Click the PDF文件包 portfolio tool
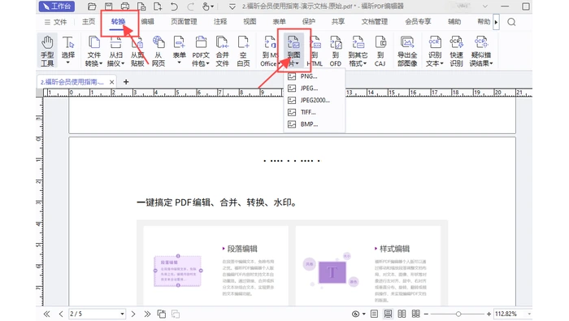This screenshot has width=569, height=321. click(201, 50)
